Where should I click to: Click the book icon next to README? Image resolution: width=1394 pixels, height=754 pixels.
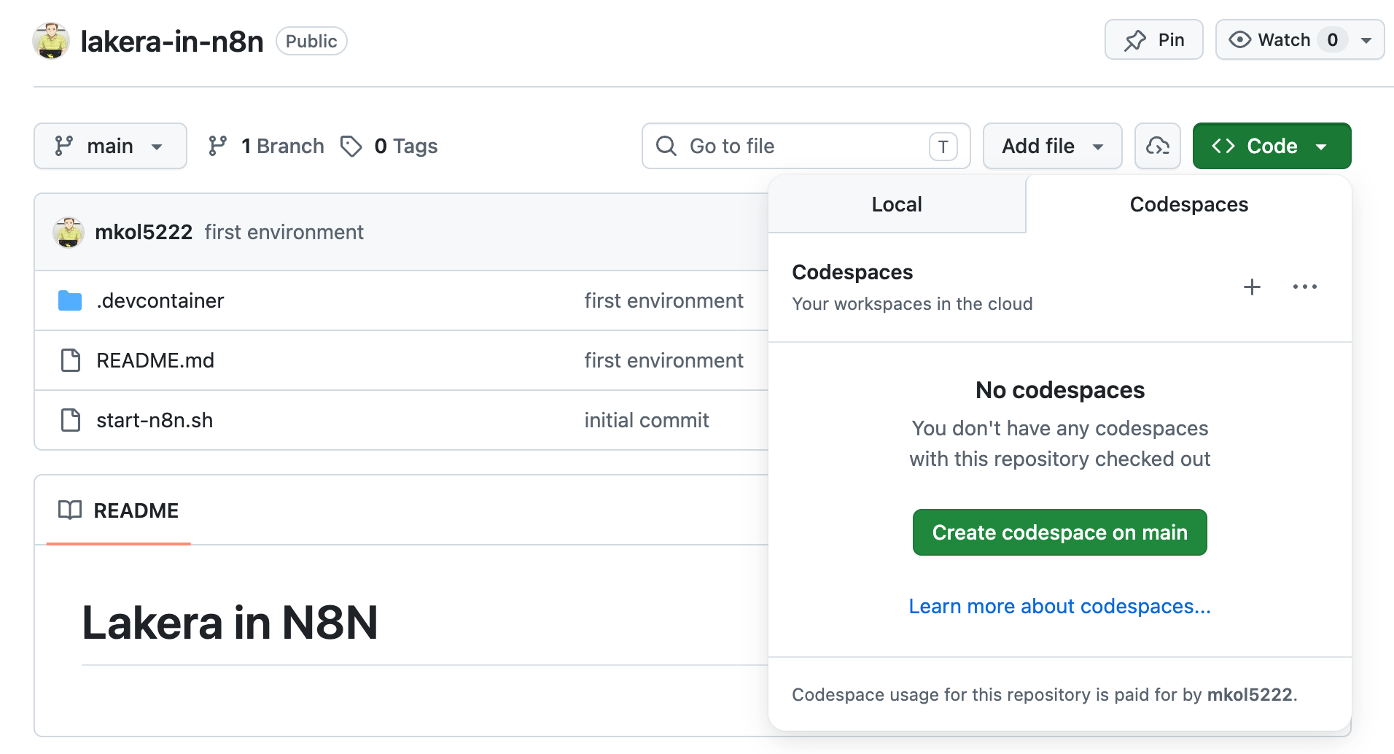(70, 510)
